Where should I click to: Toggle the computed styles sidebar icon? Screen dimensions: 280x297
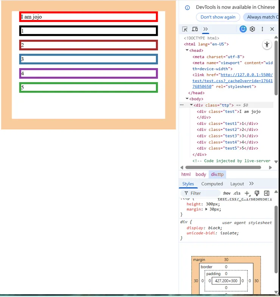266,193
